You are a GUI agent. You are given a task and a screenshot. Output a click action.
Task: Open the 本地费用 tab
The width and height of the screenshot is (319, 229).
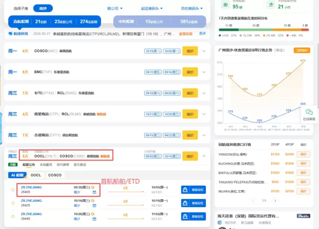pos(46,165)
